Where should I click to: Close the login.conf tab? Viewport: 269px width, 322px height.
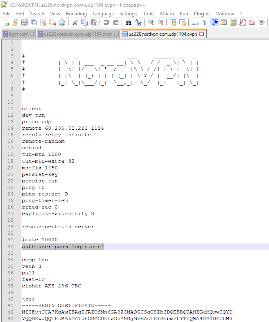coord(32,34)
